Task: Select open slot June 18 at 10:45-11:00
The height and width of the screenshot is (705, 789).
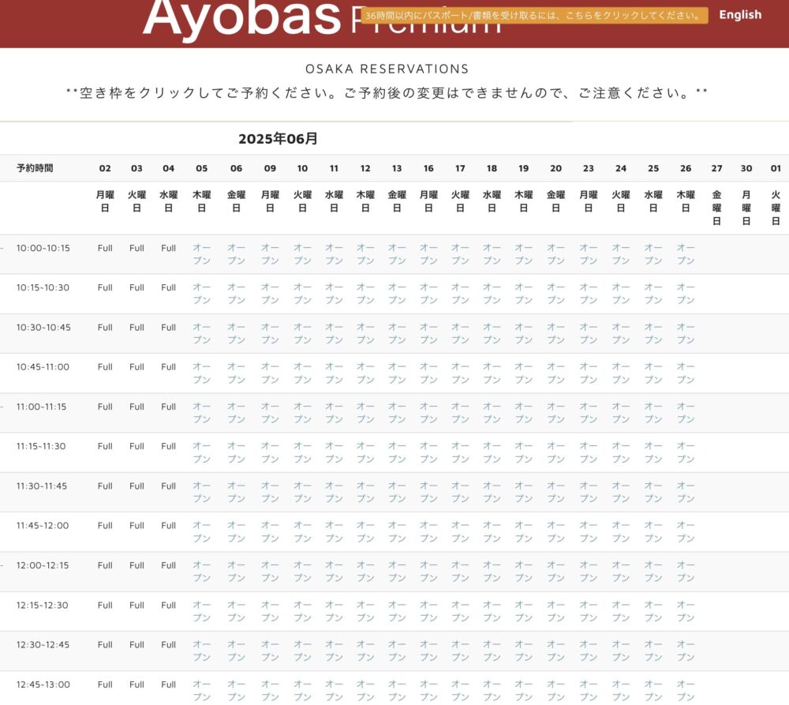Action: pyautogui.click(x=492, y=373)
